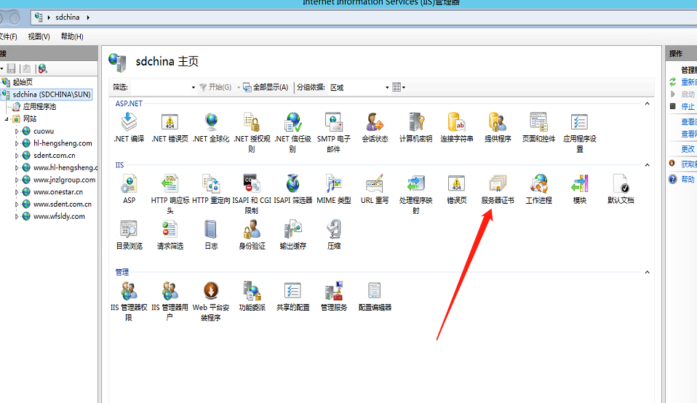
Task: Open the 视图(V) menu
Action: [39, 36]
